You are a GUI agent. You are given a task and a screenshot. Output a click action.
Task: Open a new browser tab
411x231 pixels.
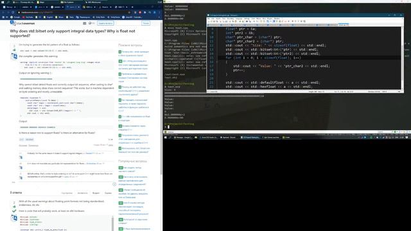coord(132,7)
